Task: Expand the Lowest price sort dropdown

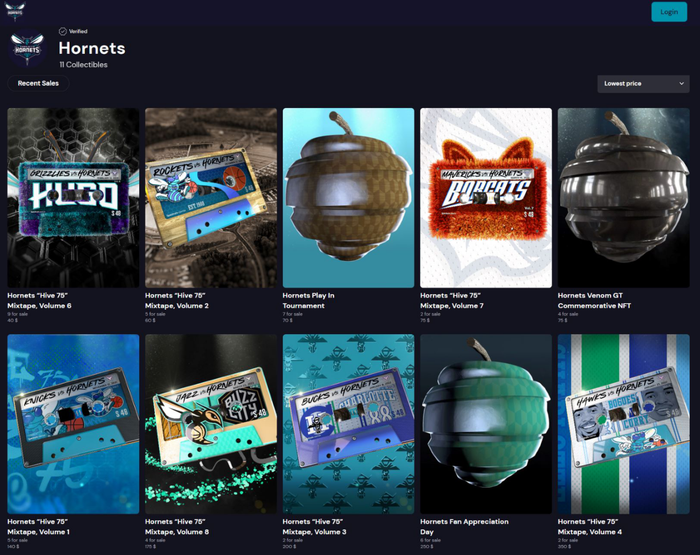Action: click(x=643, y=84)
